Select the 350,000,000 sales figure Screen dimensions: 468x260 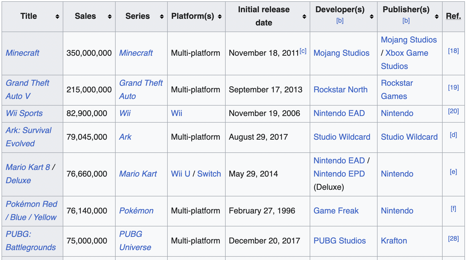(x=89, y=53)
